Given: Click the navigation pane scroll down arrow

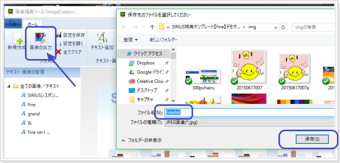Looking at the screenshot, I should (173, 100).
